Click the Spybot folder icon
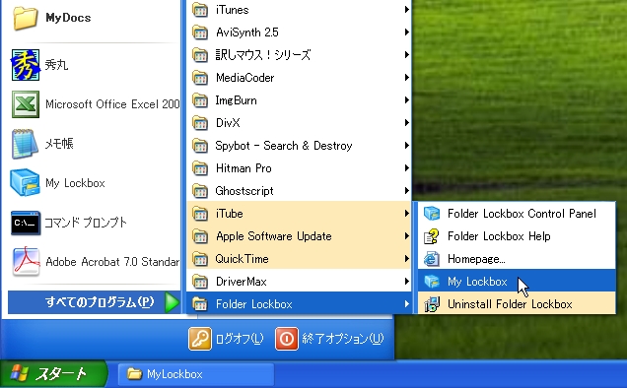The height and width of the screenshot is (388, 627). point(200,146)
